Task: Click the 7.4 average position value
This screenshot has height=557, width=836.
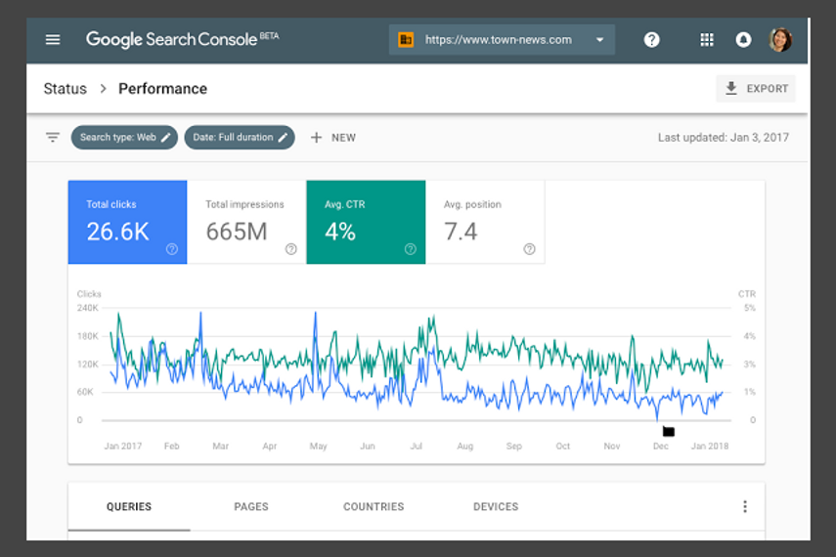Action: click(461, 232)
